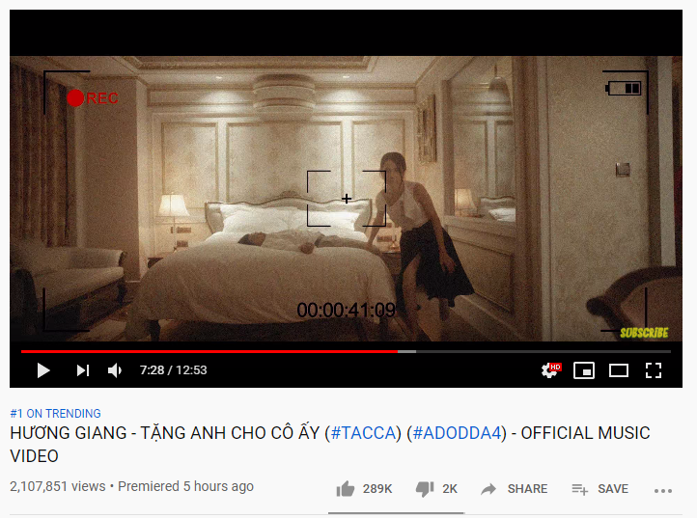Open the three-dot more actions menu
The height and width of the screenshot is (518, 697).
(x=663, y=491)
